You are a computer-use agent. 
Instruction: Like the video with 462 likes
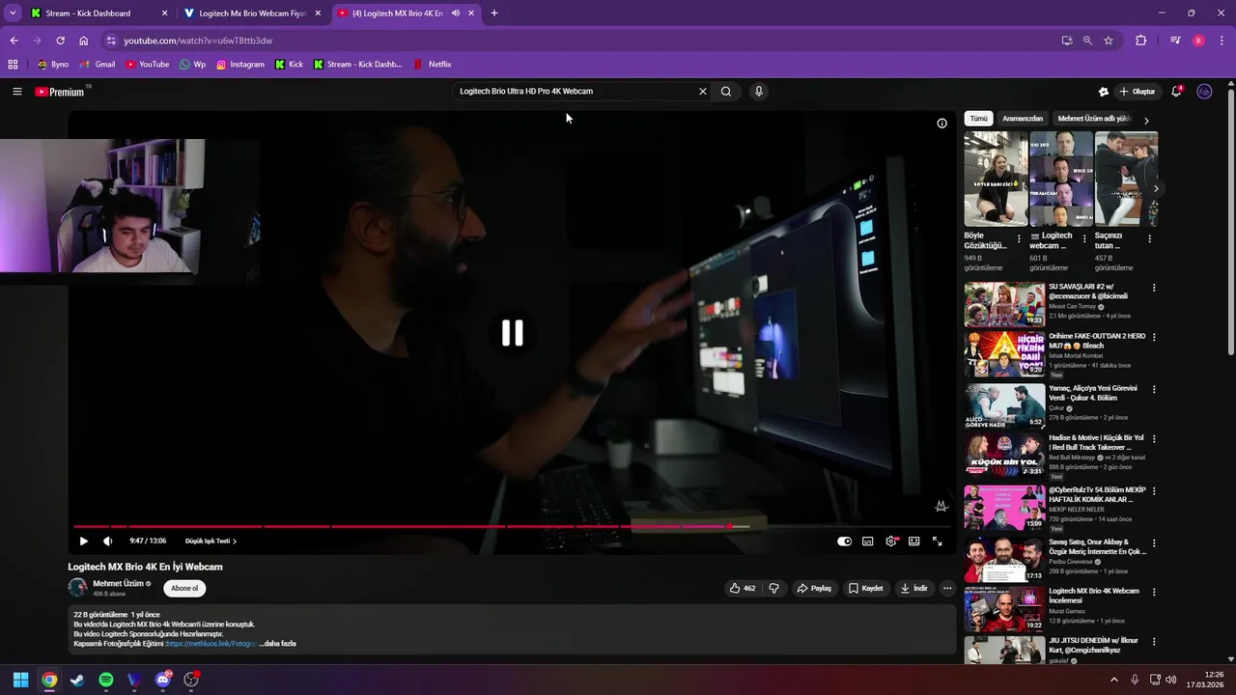point(743,589)
